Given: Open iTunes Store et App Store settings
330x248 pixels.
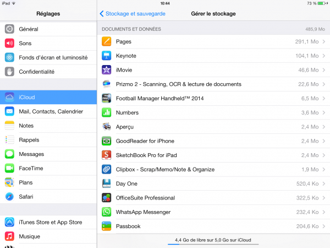Looking at the screenshot, I should click(48, 222).
